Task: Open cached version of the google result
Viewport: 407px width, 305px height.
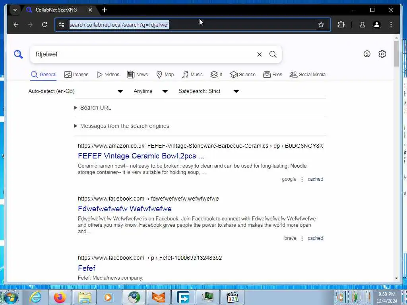Action: 315,179
